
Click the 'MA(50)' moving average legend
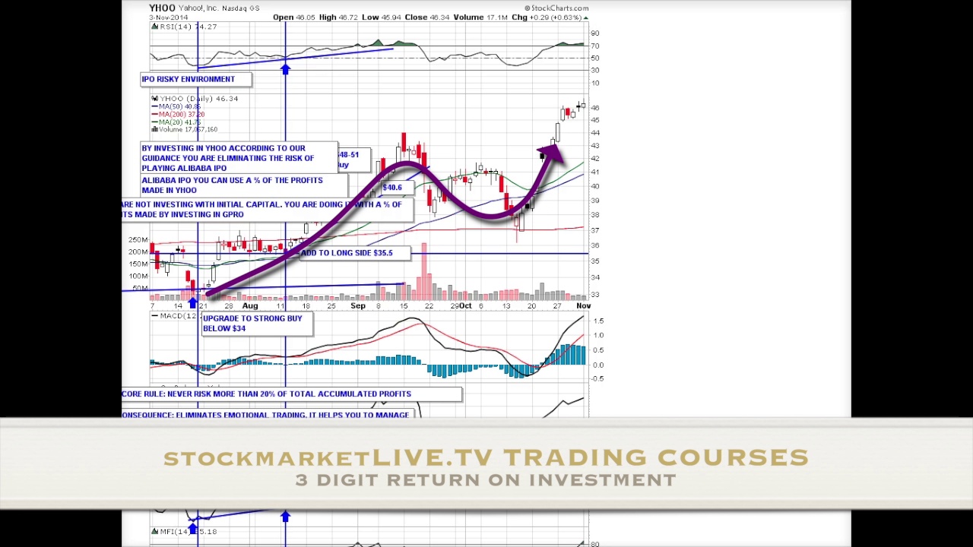pyautogui.click(x=176, y=106)
